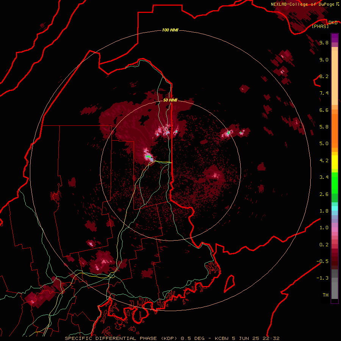
Task: Click the 1.0 value on color scale
Action: (324, 228)
